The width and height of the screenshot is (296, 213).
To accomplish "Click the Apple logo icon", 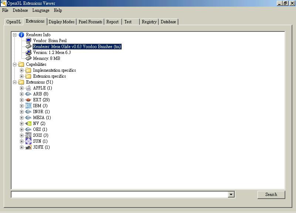I will coord(28,88).
